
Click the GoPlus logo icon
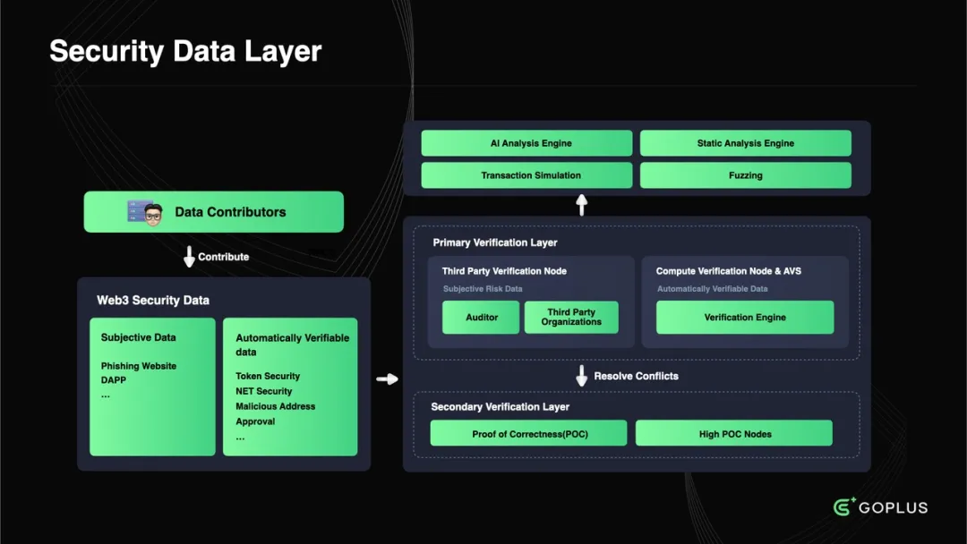coord(844,507)
